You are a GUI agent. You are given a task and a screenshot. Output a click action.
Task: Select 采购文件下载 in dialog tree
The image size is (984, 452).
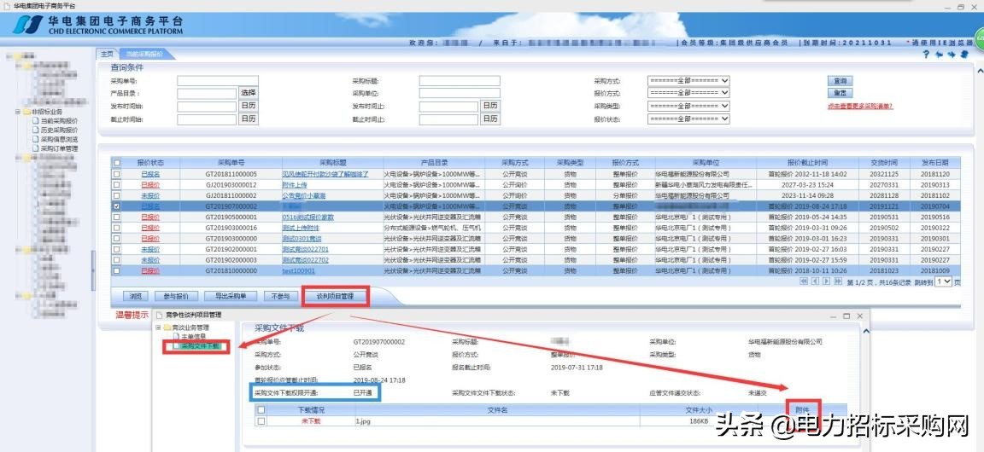(200, 345)
